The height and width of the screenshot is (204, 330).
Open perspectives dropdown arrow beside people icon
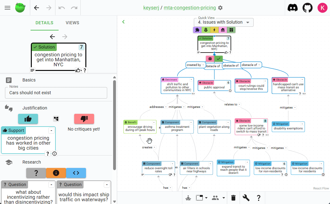pyautogui.click(x=224, y=198)
